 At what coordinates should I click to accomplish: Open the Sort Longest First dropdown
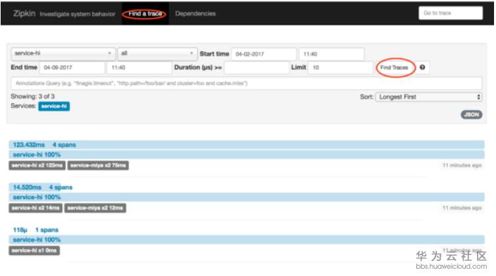point(429,97)
